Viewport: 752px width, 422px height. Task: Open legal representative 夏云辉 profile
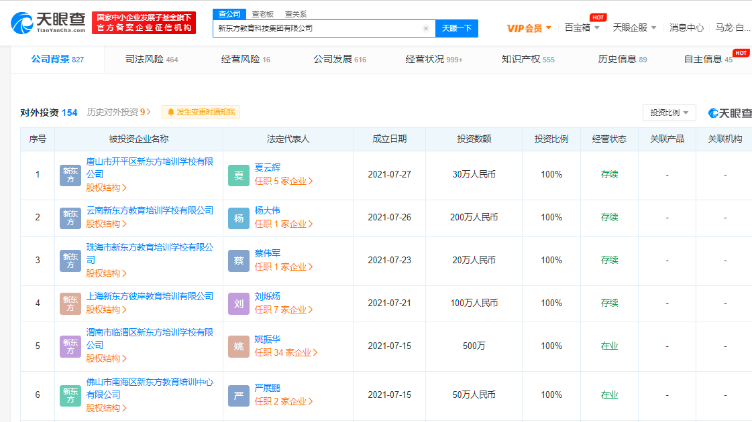(267, 167)
